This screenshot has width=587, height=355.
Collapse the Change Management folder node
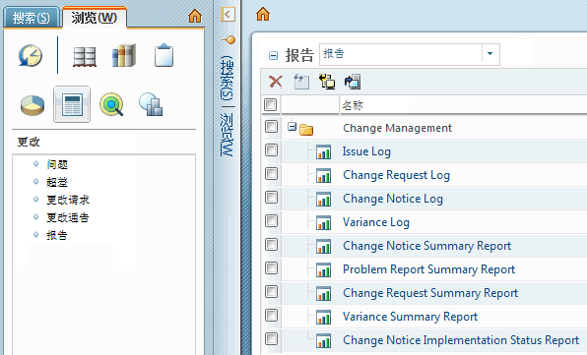pyautogui.click(x=292, y=127)
